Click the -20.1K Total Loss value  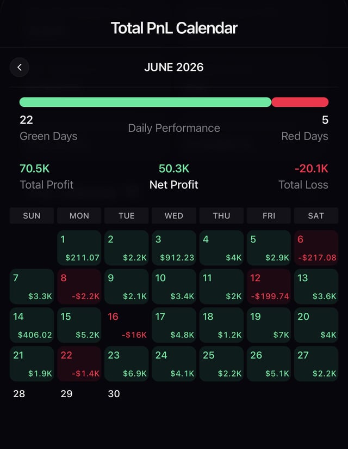(311, 168)
